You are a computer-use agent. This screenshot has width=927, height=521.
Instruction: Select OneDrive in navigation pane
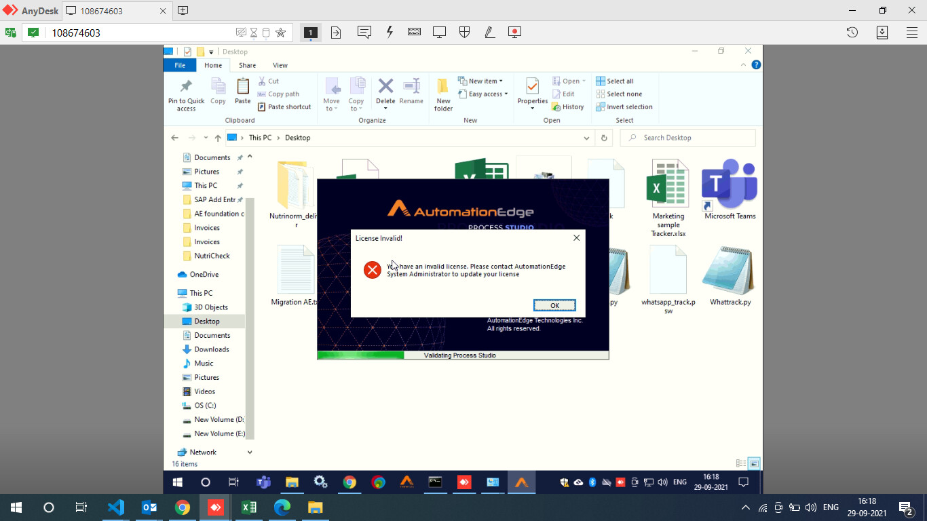[197, 275]
